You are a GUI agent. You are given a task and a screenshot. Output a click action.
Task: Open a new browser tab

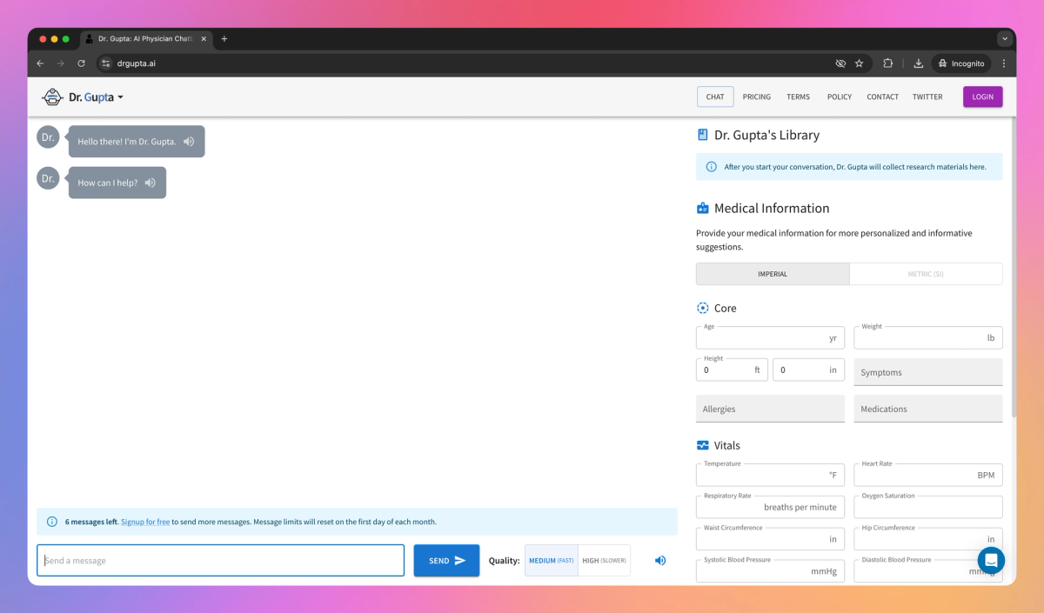click(x=224, y=39)
